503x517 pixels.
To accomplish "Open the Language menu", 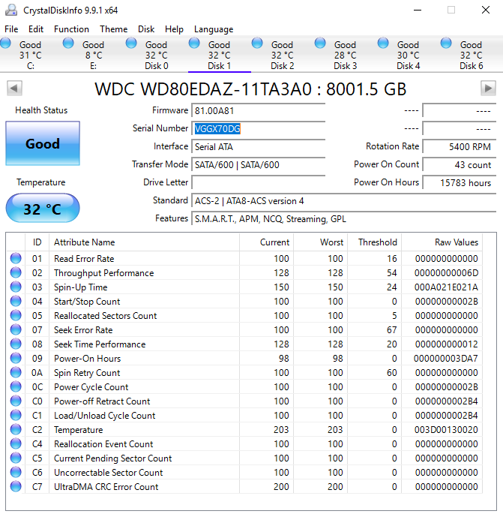I will coord(214,29).
